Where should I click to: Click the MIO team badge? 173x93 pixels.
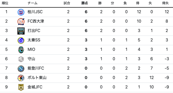click(21, 50)
